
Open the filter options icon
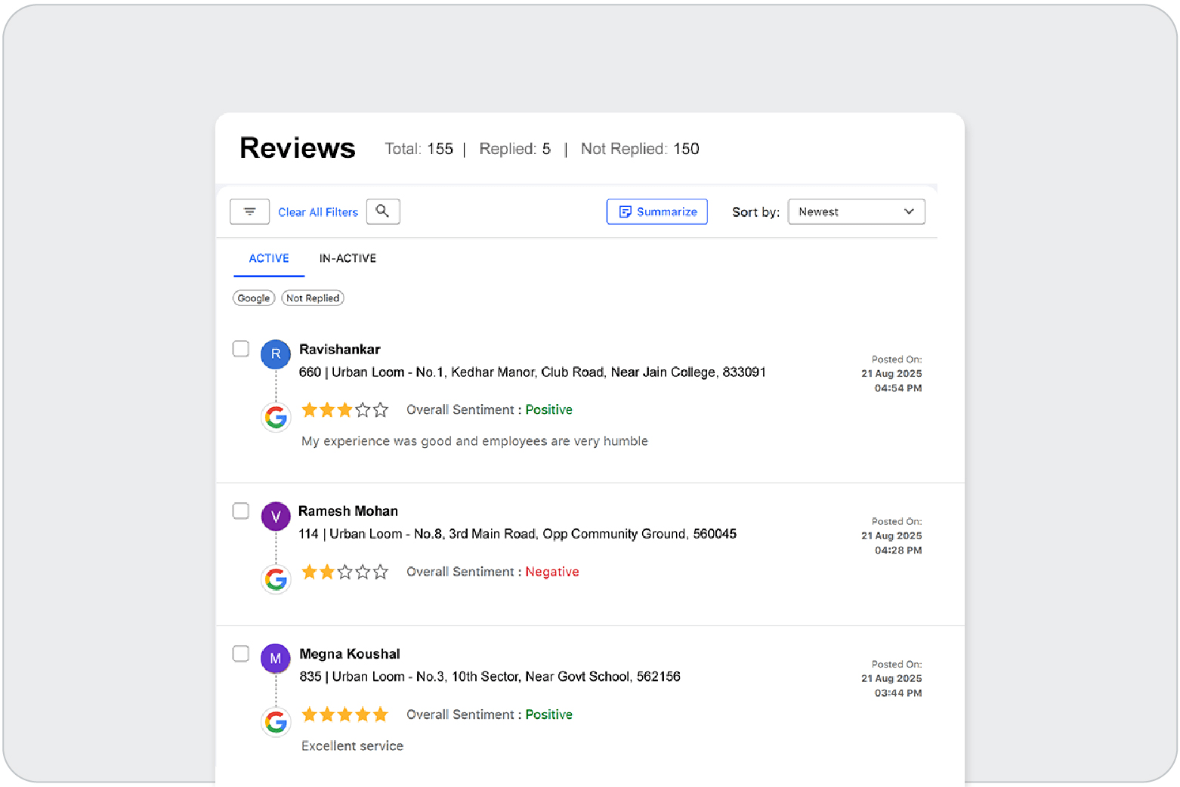click(x=249, y=211)
